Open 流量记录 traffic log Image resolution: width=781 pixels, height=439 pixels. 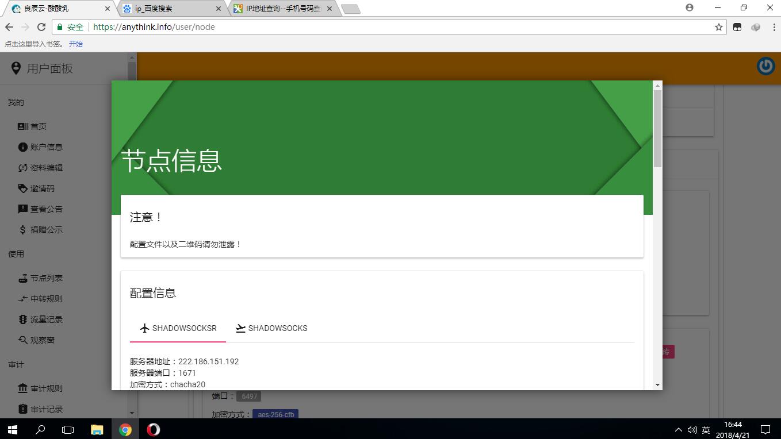tap(46, 319)
